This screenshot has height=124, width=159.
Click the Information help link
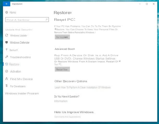pos(61,101)
